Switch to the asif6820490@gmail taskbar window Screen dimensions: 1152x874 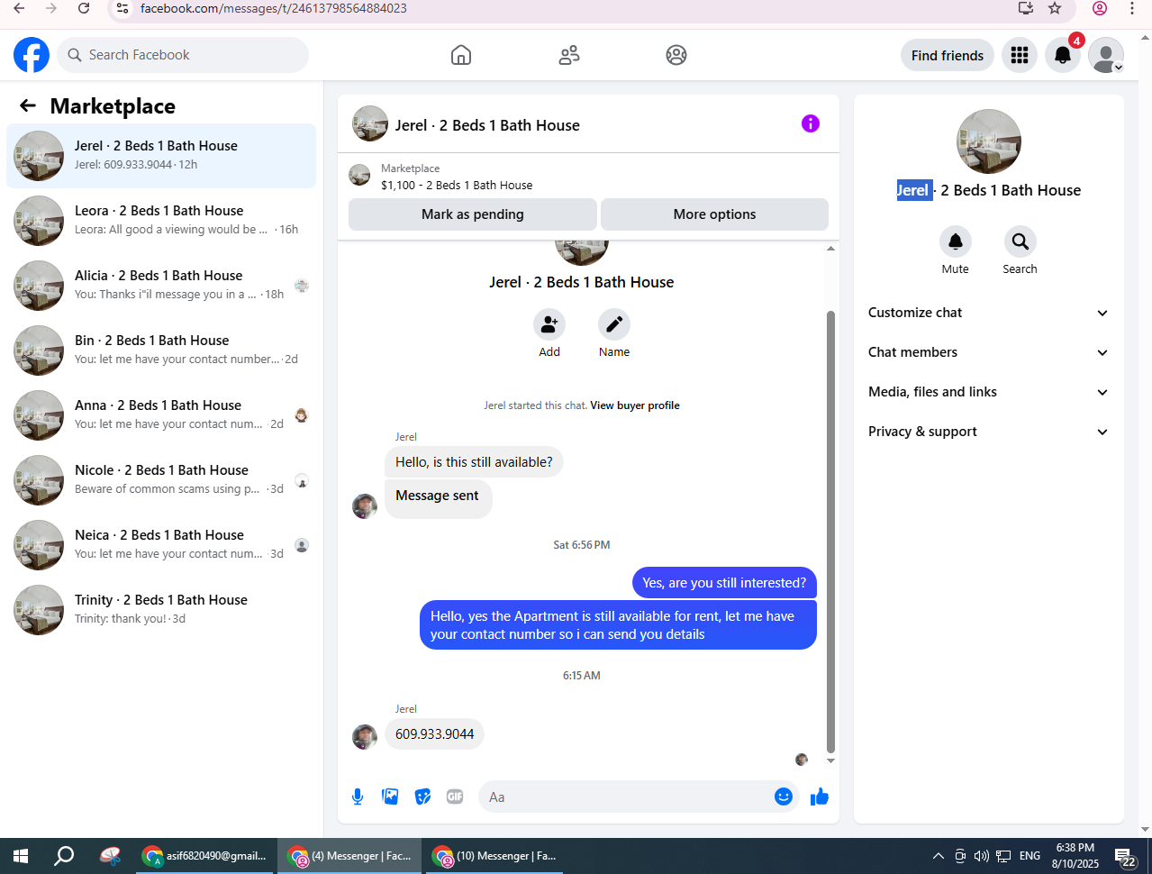(x=205, y=856)
